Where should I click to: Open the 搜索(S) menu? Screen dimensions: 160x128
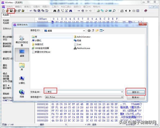[27, 7]
